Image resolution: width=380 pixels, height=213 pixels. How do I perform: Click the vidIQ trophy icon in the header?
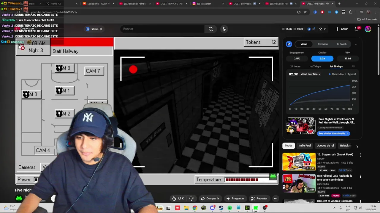point(320,29)
